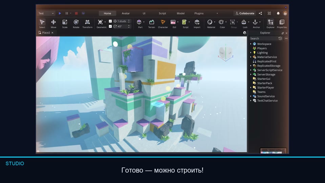This screenshot has width=325, height=183.
Task: Expand the Lighting tree node
Action: tap(251, 53)
